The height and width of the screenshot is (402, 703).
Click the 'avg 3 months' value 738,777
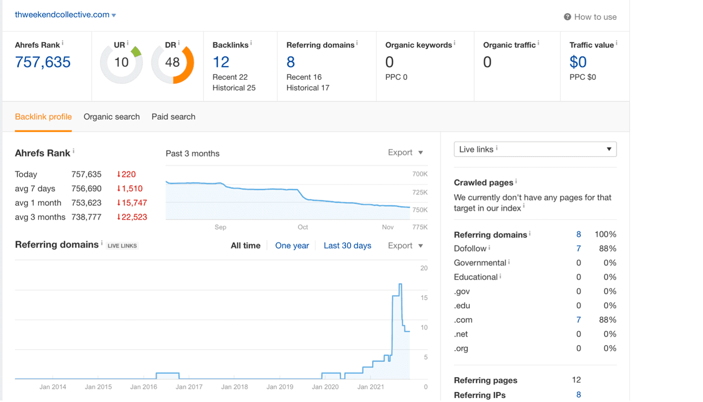click(x=87, y=217)
